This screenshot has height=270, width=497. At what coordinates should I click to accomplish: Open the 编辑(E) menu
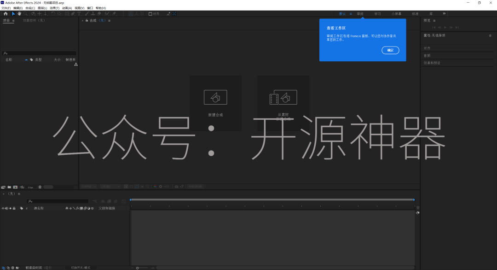(x=18, y=8)
